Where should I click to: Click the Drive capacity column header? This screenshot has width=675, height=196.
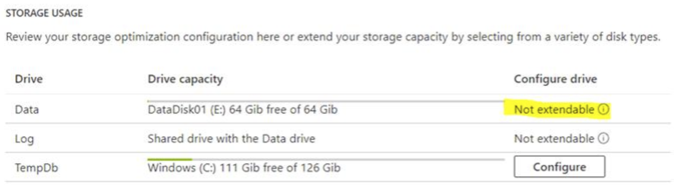coord(185,79)
